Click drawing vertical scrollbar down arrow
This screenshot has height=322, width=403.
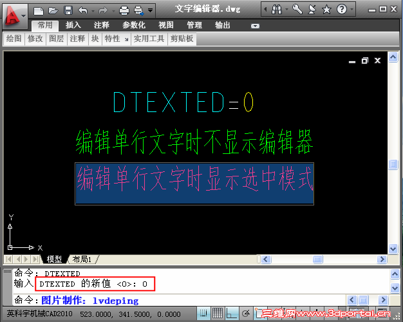click(x=393, y=249)
